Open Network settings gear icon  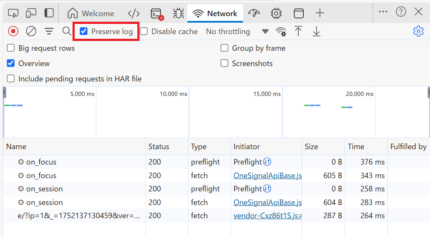coord(418,31)
